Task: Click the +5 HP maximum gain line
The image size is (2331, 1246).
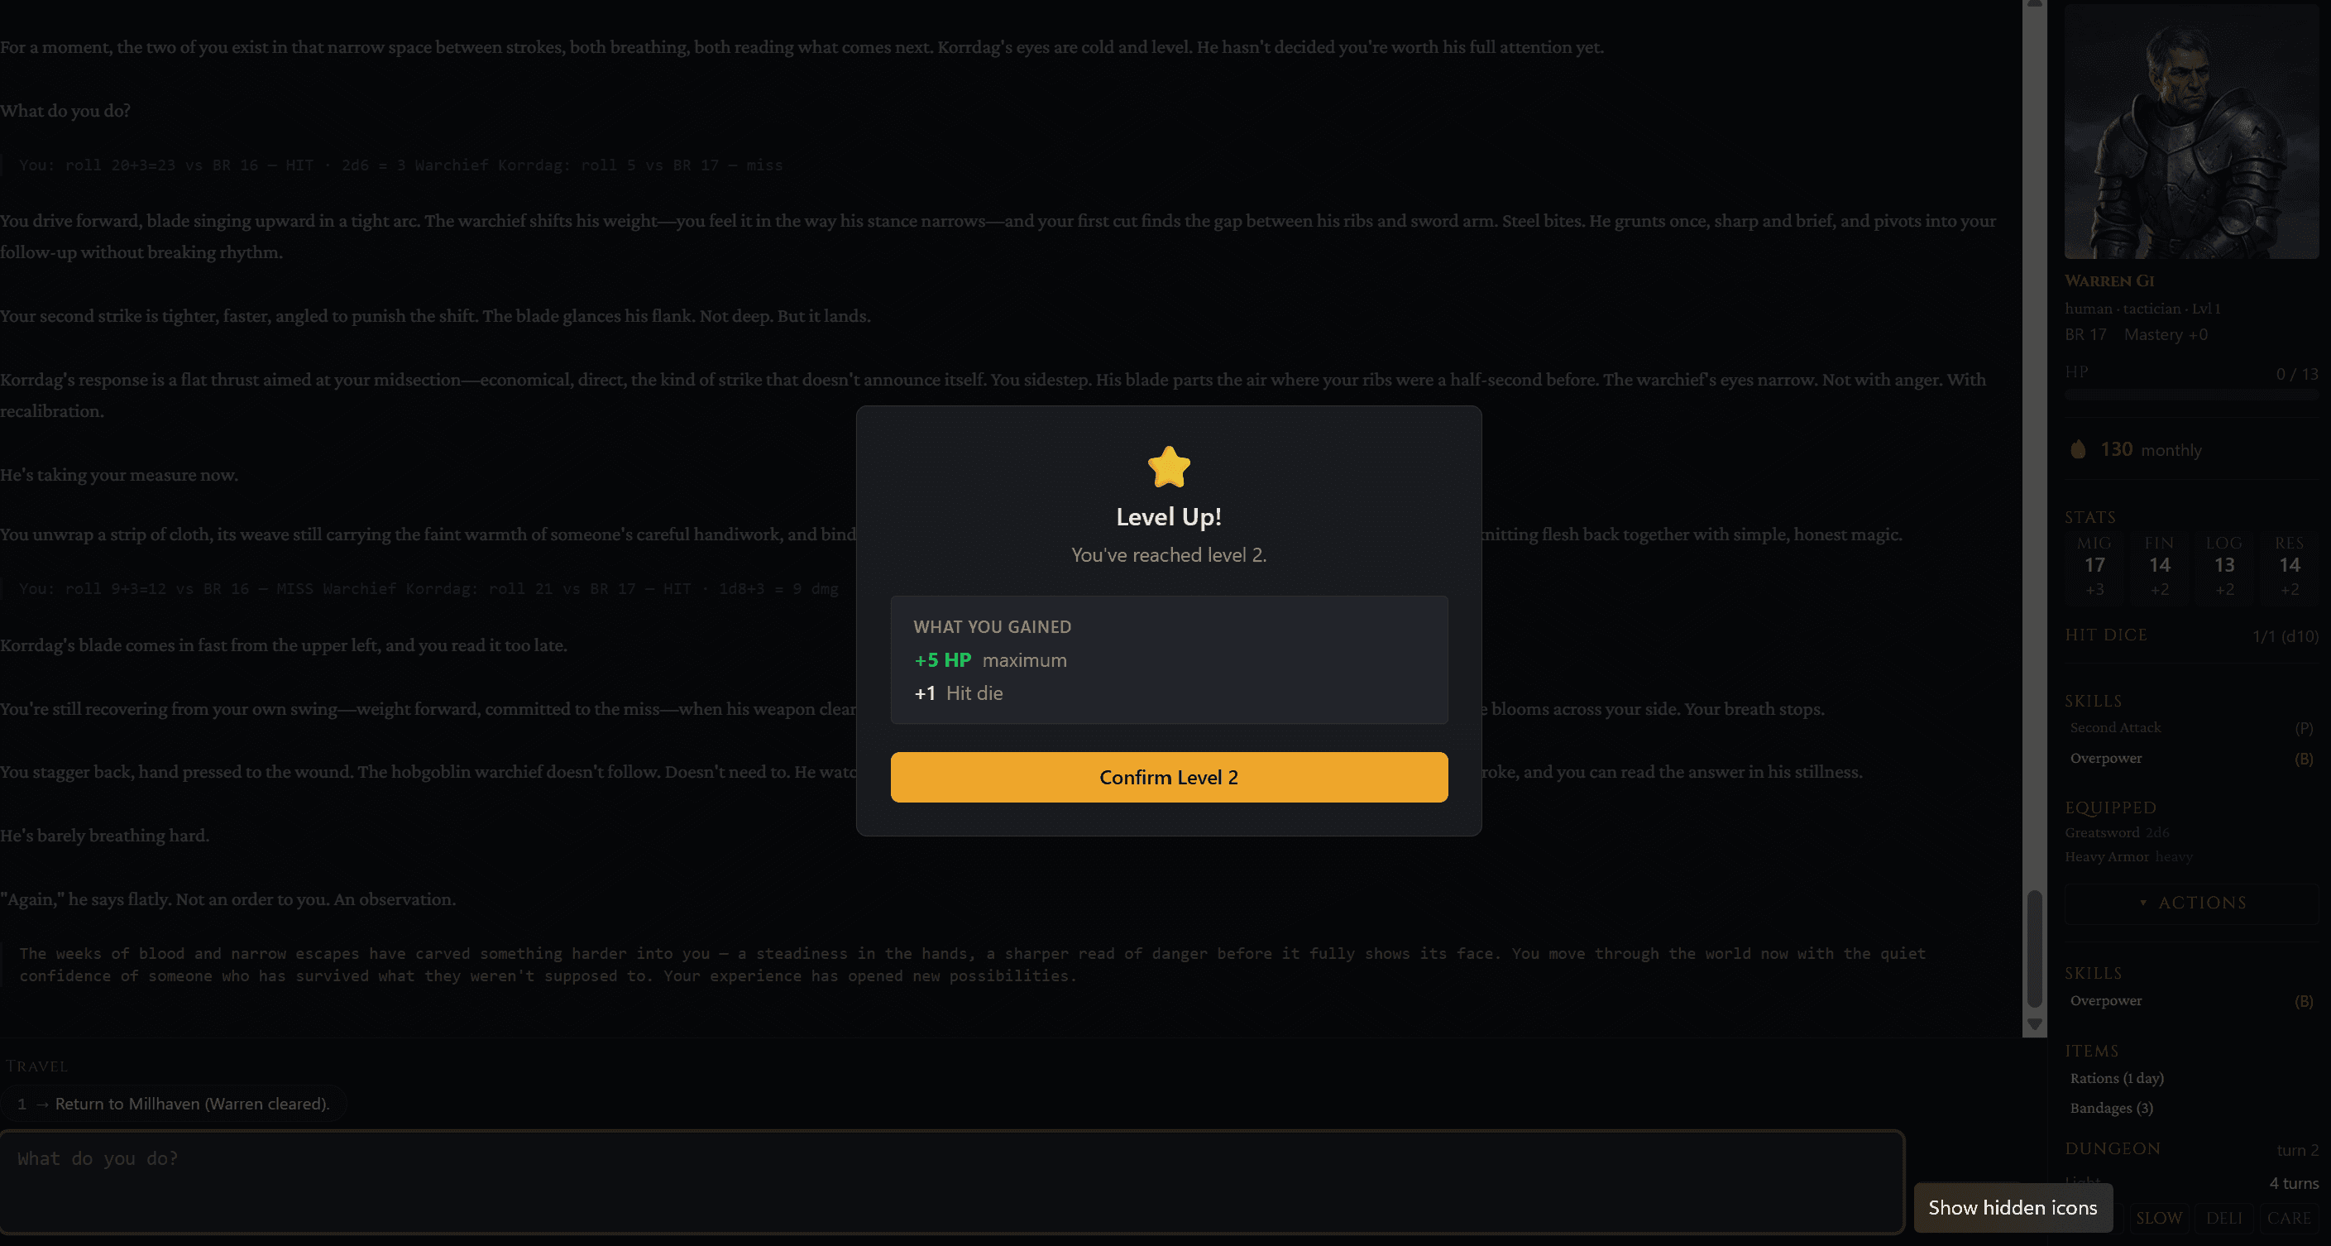Action: click(990, 660)
